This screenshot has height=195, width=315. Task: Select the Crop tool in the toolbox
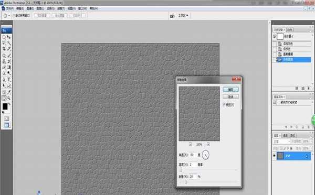click(4, 49)
